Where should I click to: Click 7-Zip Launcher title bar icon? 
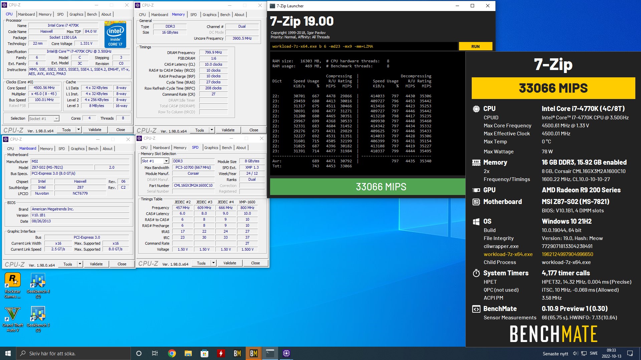point(272,6)
